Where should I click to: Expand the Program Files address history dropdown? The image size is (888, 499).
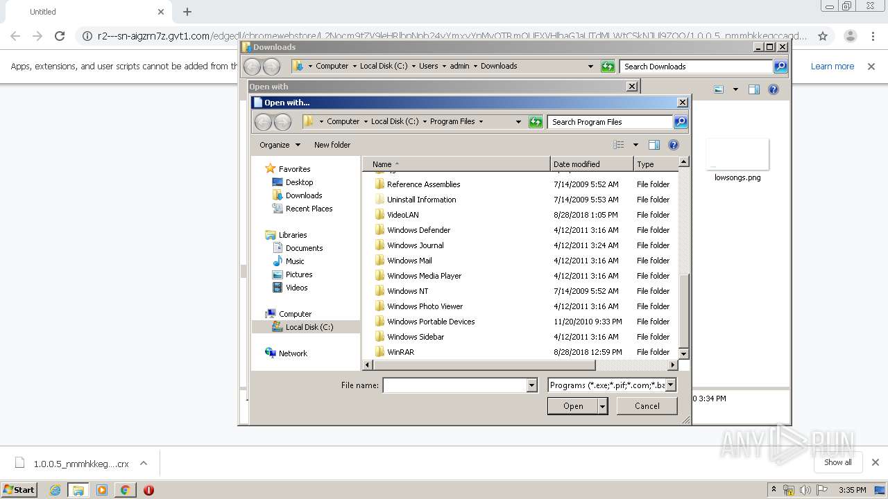pos(518,122)
